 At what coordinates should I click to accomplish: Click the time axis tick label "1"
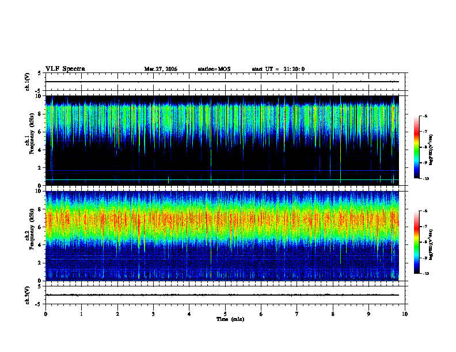coord(81,314)
